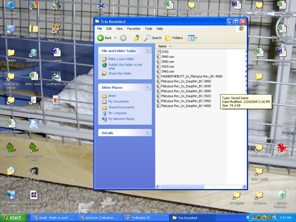Select the 3840.sav file

point(167,57)
